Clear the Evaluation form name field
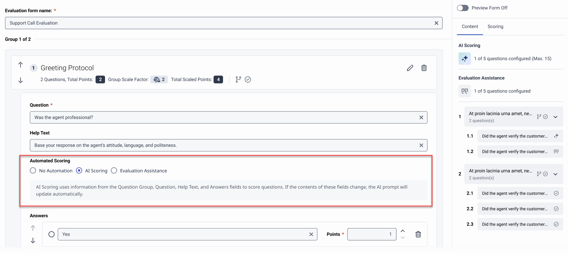 click(x=436, y=23)
